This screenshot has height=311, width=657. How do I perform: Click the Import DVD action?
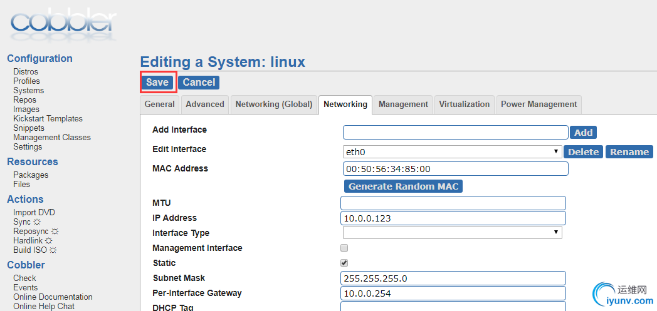34,212
